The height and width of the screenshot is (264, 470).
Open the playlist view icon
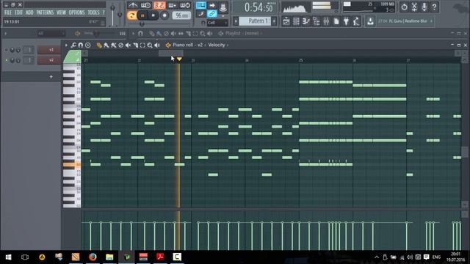pos(286,21)
